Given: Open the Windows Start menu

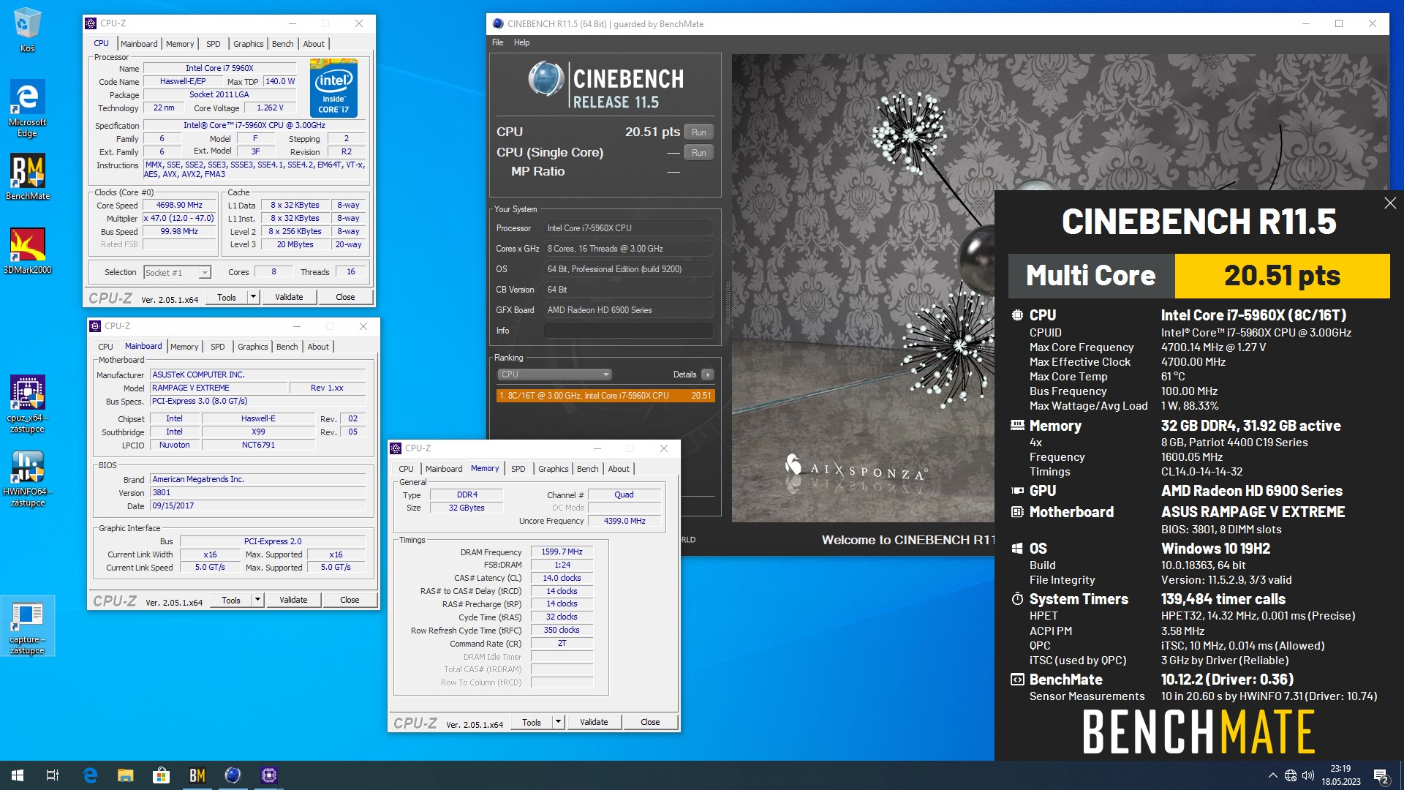Looking at the screenshot, I should tap(18, 775).
